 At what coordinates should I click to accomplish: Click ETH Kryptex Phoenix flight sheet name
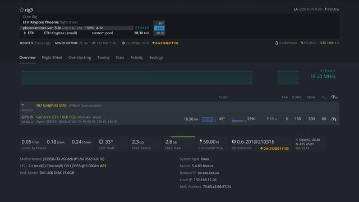41,22
